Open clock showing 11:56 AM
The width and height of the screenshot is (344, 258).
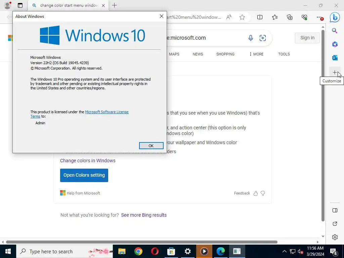click(315, 251)
